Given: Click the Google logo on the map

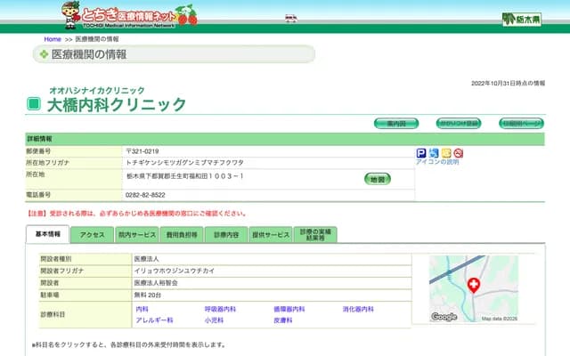Looking at the screenshot, I should pyautogui.click(x=444, y=317).
